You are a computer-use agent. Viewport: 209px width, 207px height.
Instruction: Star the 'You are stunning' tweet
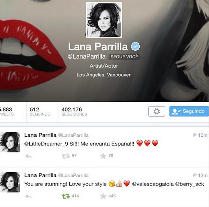click(x=103, y=196)
